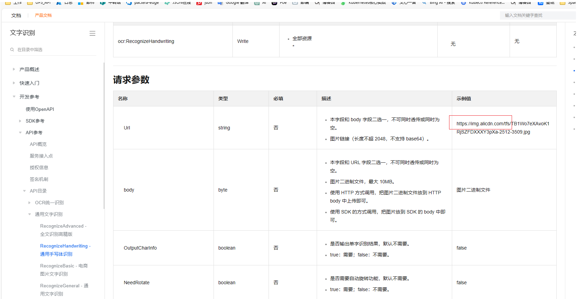Screen dimensions: 577x299
Task: Open RecognizeGeneral 通用文字识别 page
Action: click(x=64, y=290)
